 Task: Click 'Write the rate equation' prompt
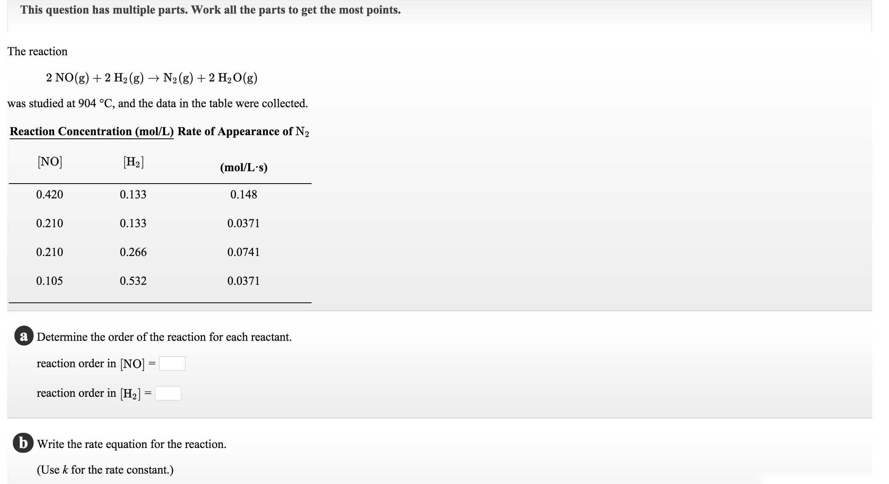(132, 444)
